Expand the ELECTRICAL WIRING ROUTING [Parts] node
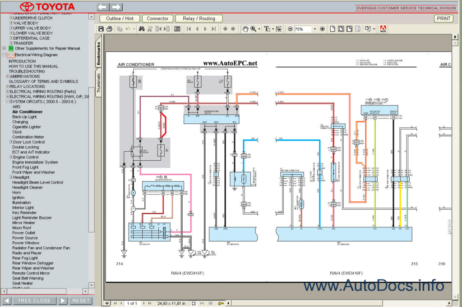Screen dimensions: 462x307 tap(8, 91)
